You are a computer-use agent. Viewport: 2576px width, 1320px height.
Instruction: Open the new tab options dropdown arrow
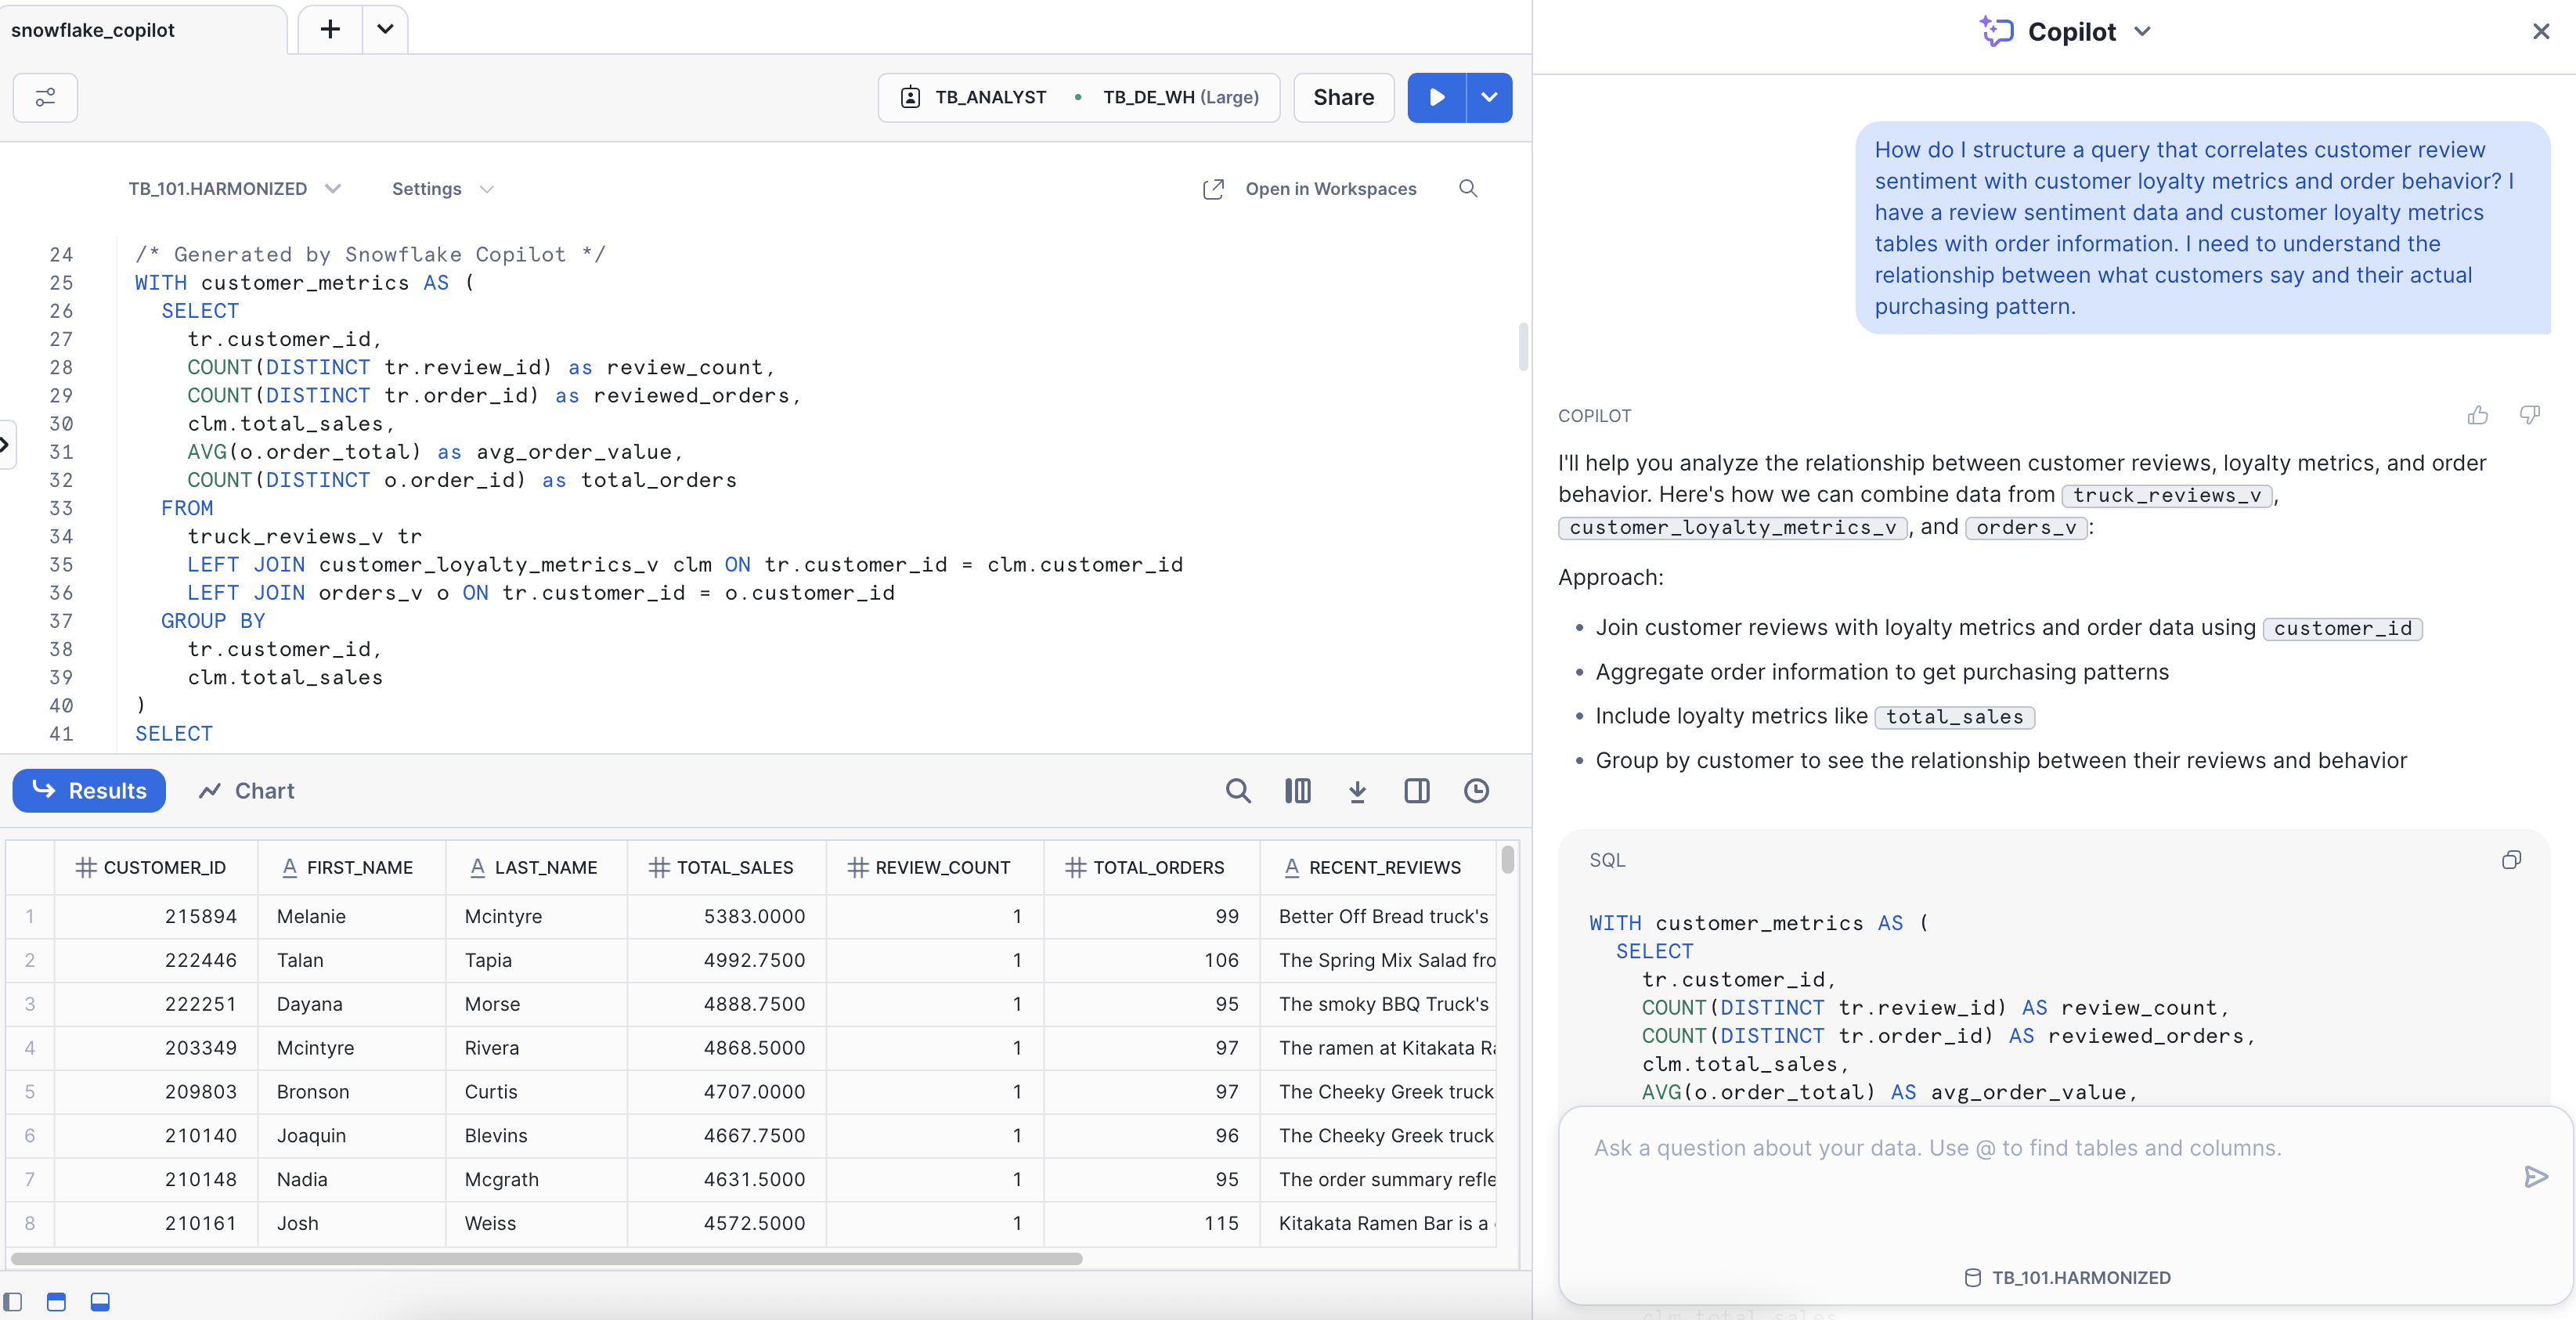click(x=385, y=30)
